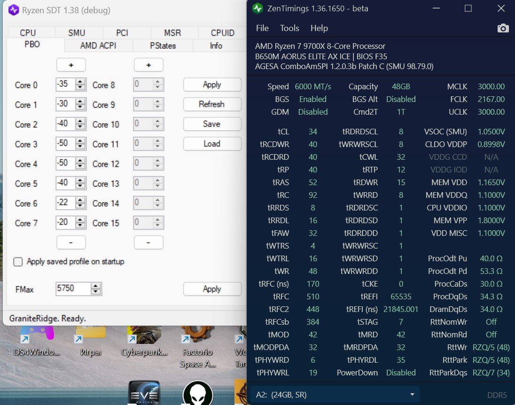515x405 pixels.
Task: Open the Help menu in ZenTimings
Action: click(x=319, y=28)
